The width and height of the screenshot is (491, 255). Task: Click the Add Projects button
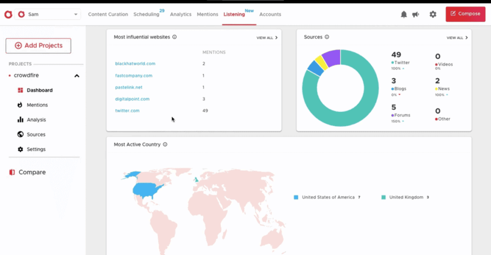(x=38, y=45)
